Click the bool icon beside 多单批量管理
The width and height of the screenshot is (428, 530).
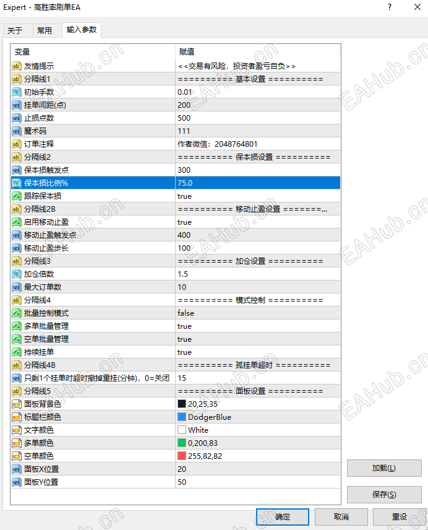click(x=16, y=326)
